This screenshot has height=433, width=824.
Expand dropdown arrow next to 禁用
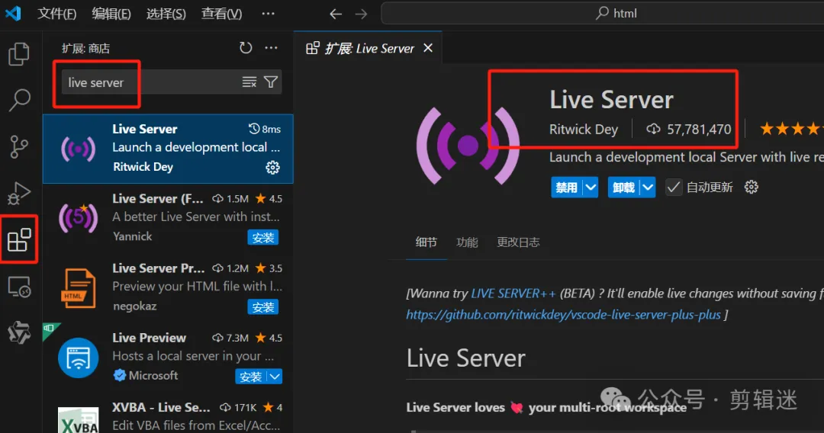[x=591, y=188]
